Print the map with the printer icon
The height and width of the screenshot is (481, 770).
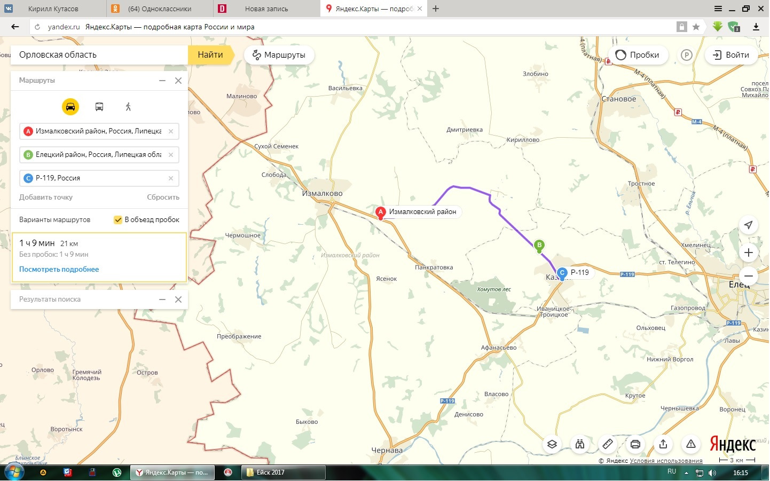point(635,444)
